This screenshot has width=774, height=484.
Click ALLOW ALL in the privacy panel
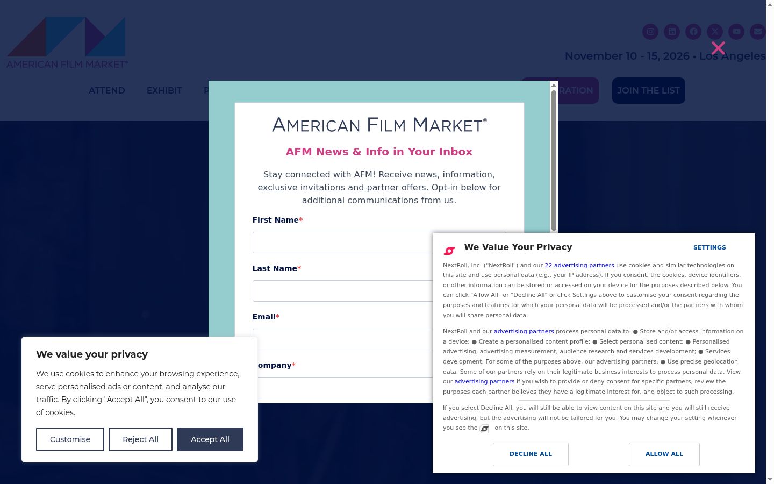(x=664, y=454)
